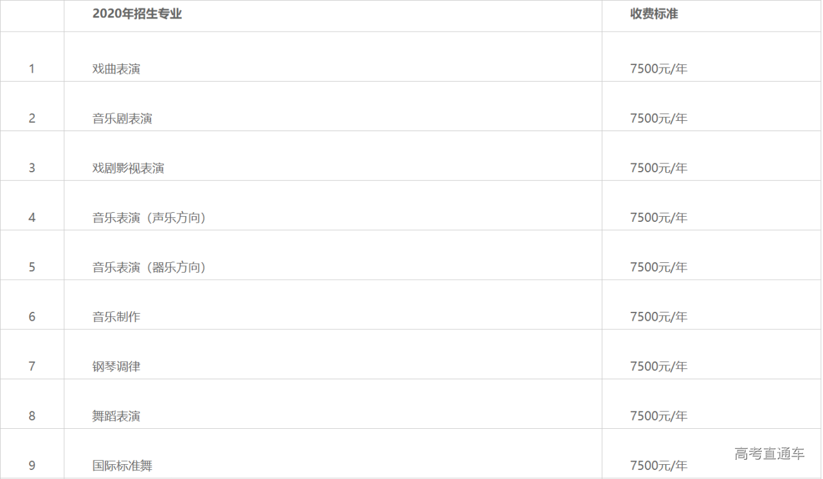Viewport: 823px width, 479px height.
Task: Select row number 7 index cell
Action: pyautogui.click(x=32, y=366)
